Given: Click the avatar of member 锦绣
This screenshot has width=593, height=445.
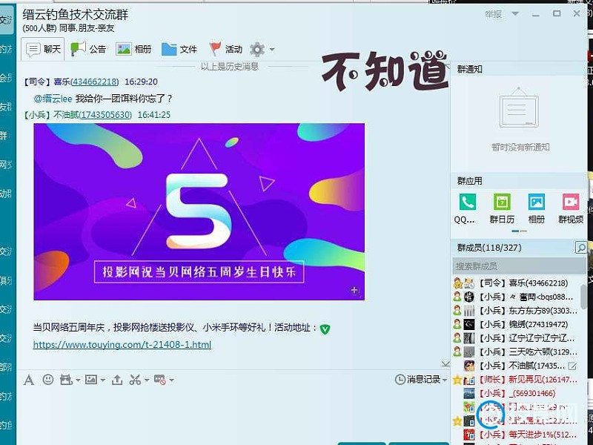Looking at the screenshot, I should (x=469, y=324).
